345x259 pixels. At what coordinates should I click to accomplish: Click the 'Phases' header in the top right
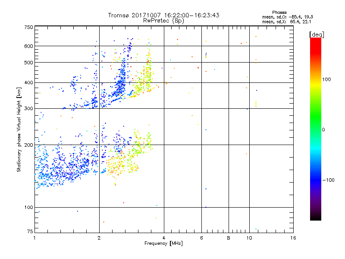click(x=279, y=13)
